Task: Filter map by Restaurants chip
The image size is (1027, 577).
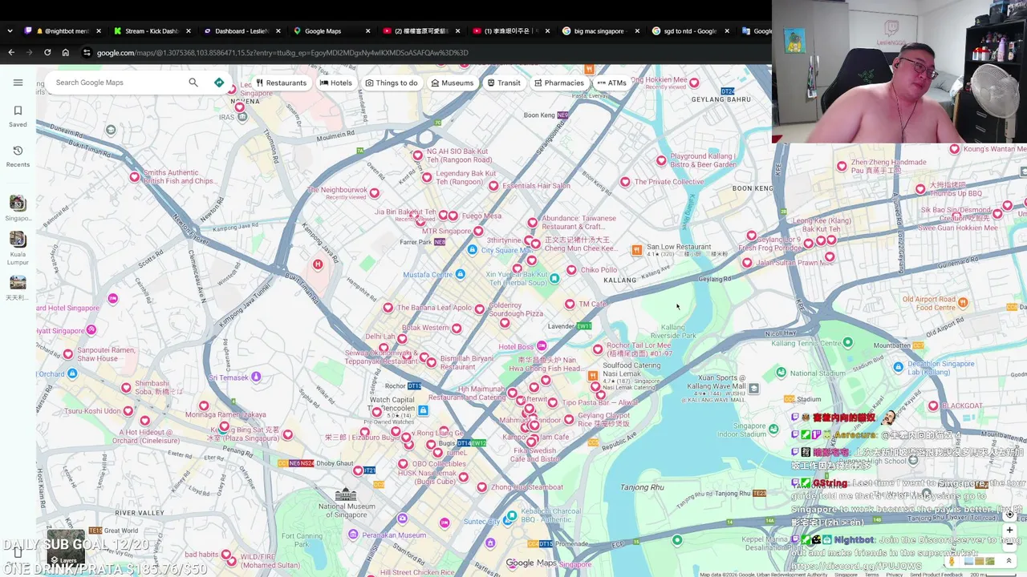Action: [281, 83]
